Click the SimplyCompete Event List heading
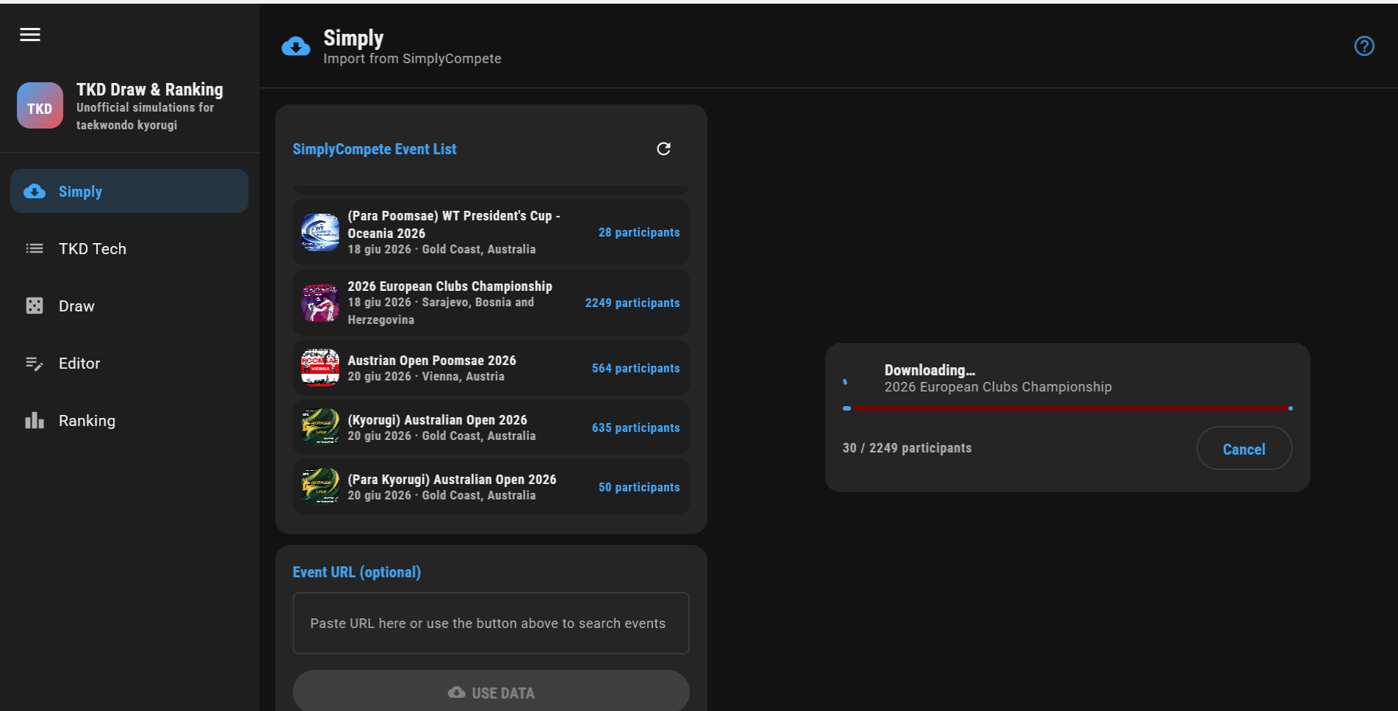1398x711 pixels. (x=375, y=149)
